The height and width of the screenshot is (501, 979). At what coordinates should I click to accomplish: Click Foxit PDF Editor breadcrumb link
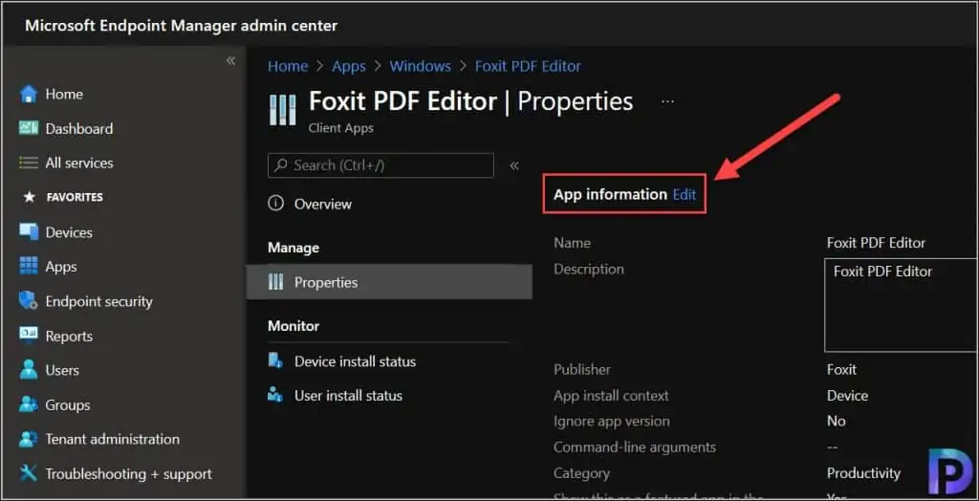click(528, 66)
